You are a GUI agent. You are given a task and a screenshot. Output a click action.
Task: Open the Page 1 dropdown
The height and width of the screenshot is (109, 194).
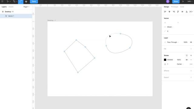27,7
